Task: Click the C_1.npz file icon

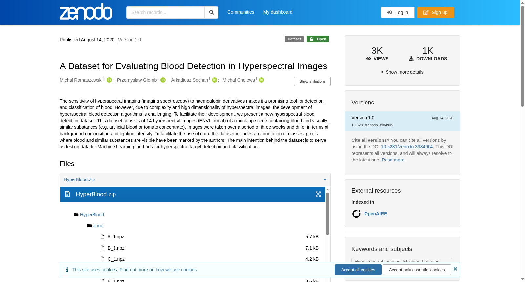Action: pyautogui.click(x=102, y=259)
